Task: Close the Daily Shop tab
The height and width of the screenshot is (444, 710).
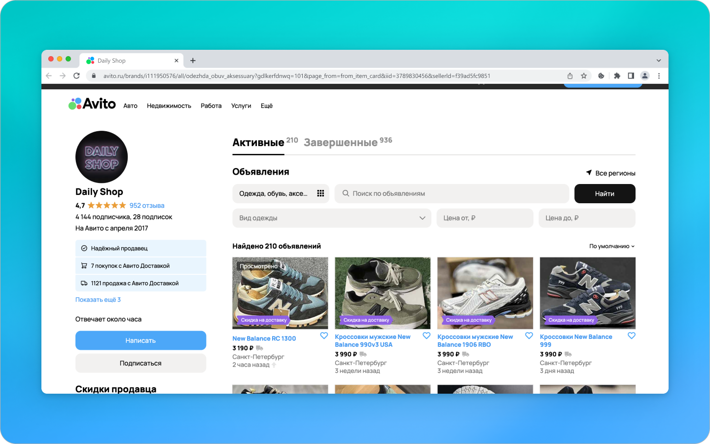Action: [177, 61]
